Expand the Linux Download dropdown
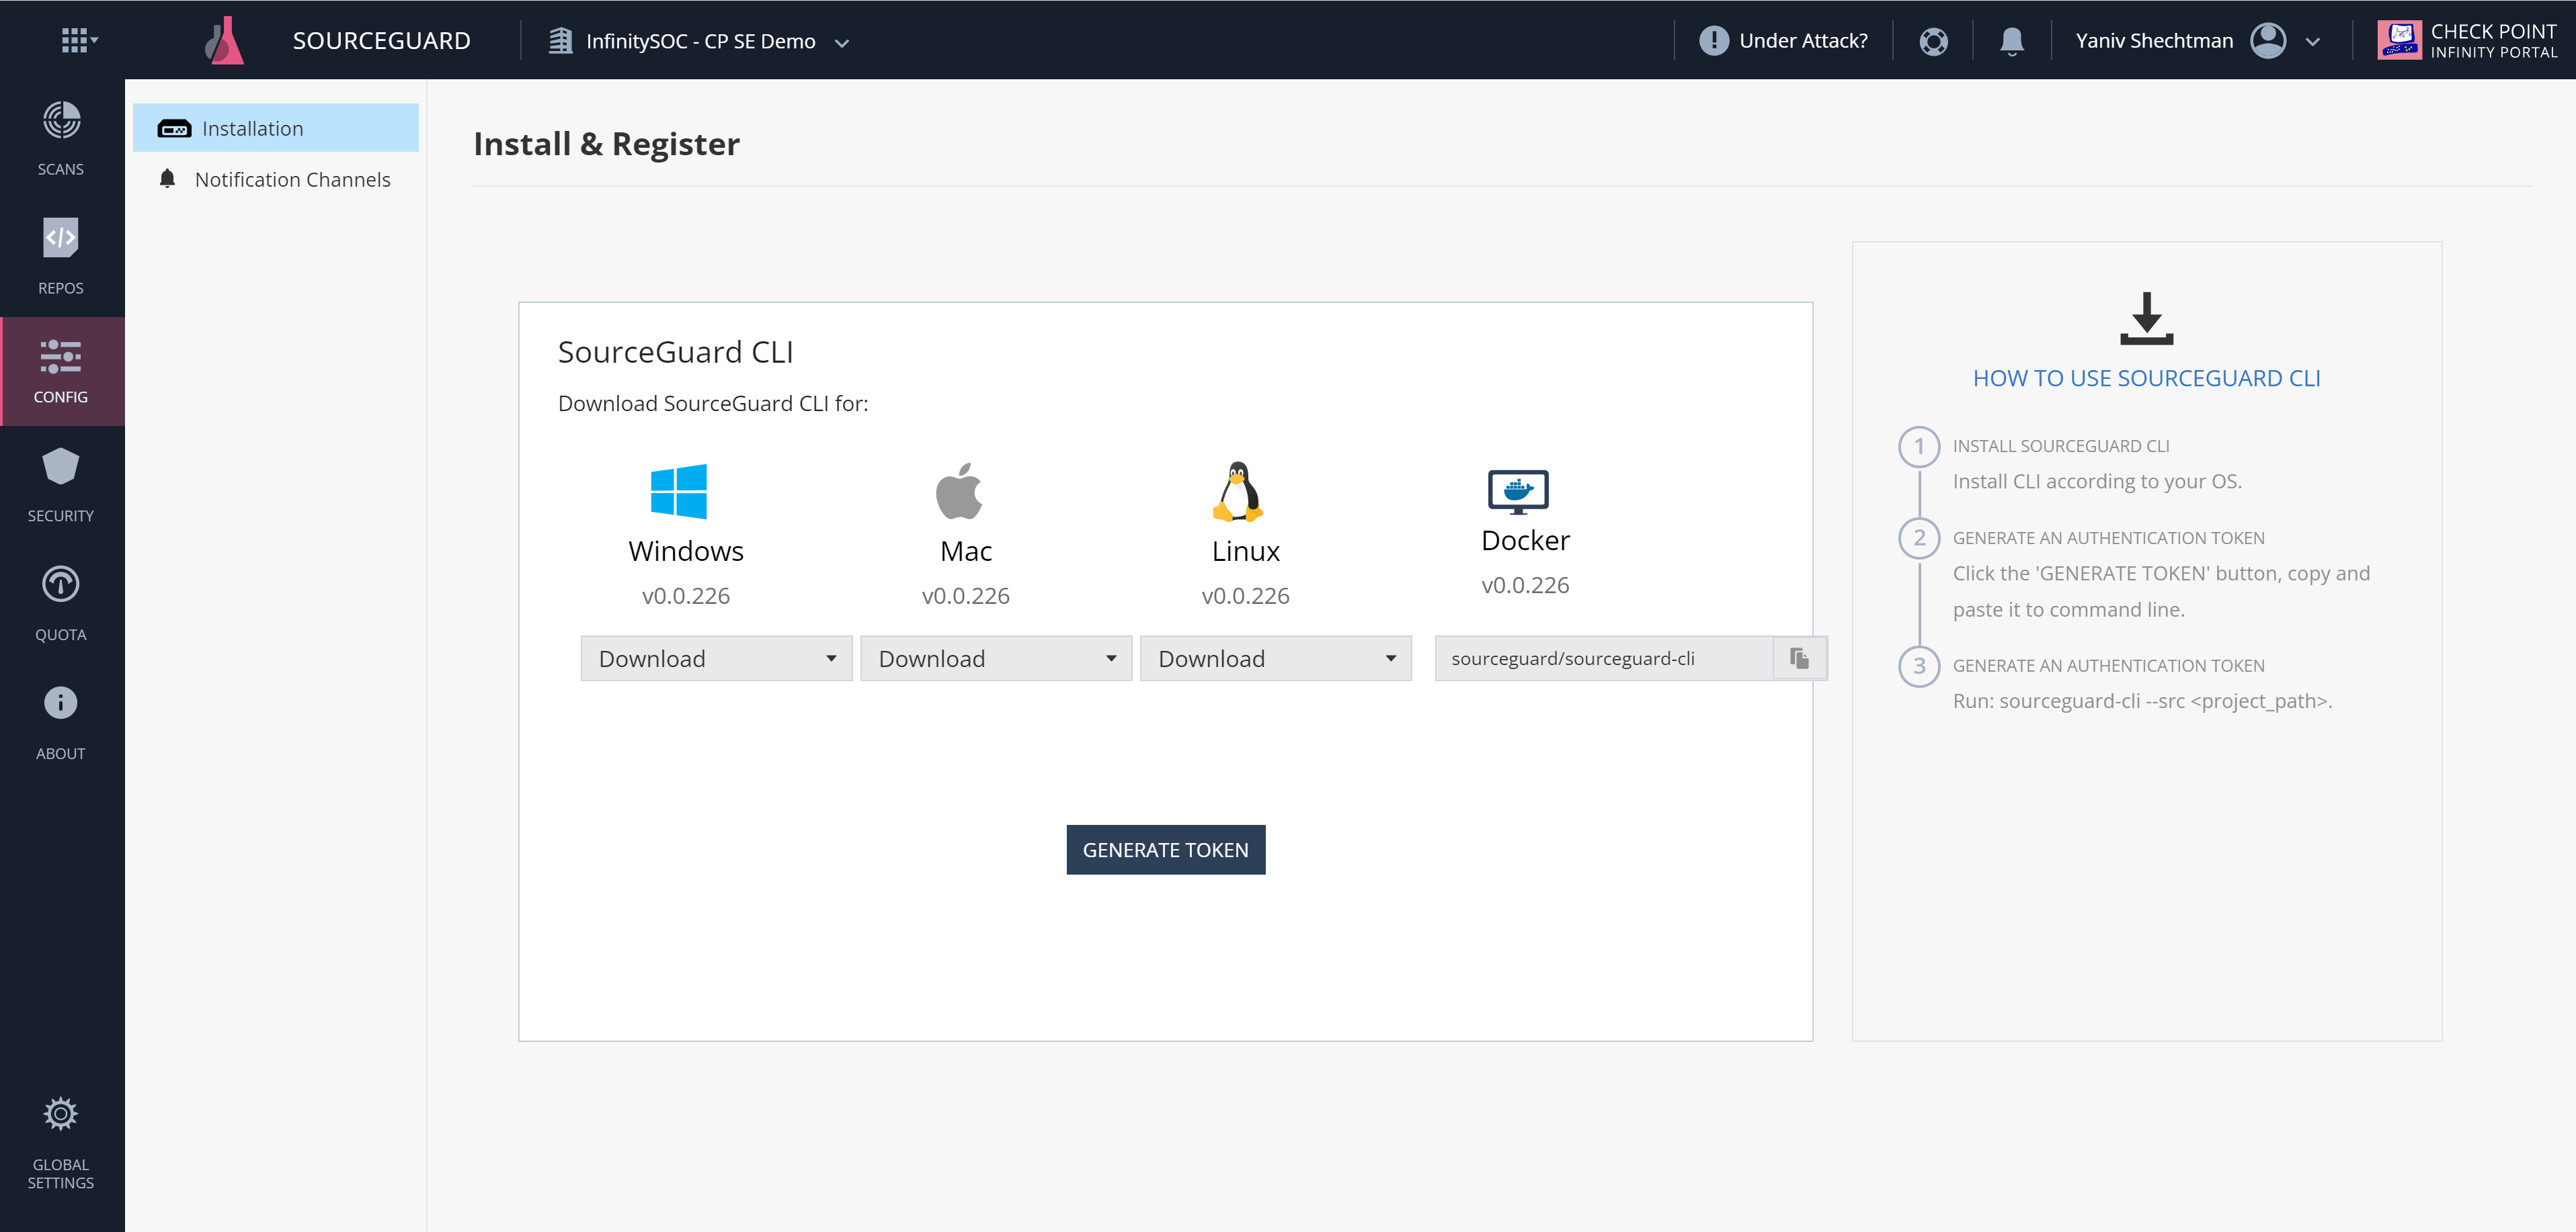 pos(1276,658)
